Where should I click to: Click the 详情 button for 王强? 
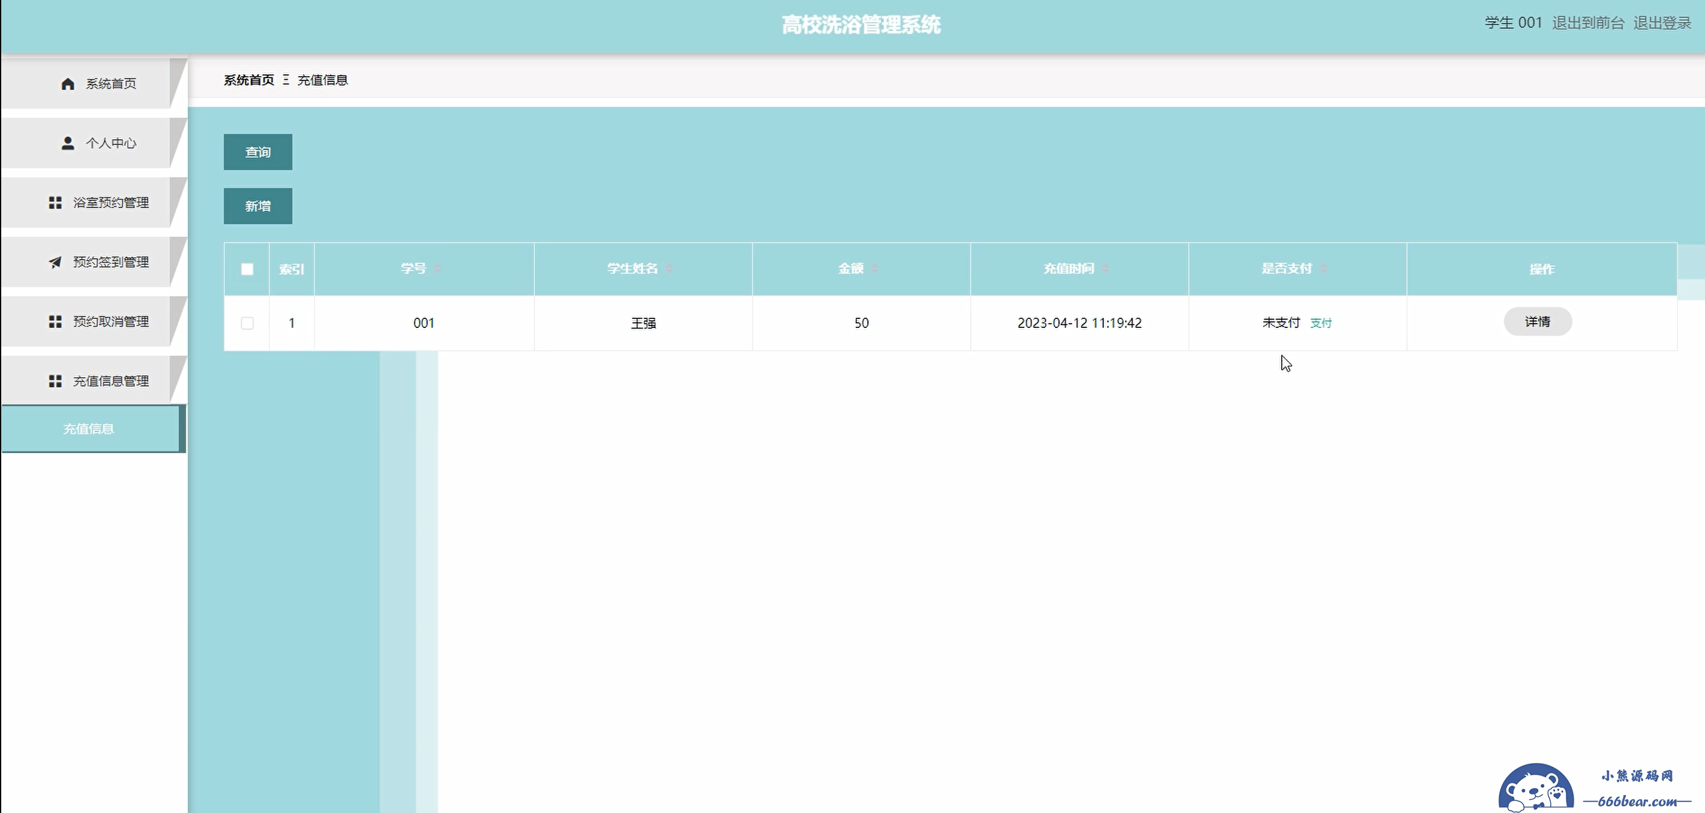point(1538,321)
